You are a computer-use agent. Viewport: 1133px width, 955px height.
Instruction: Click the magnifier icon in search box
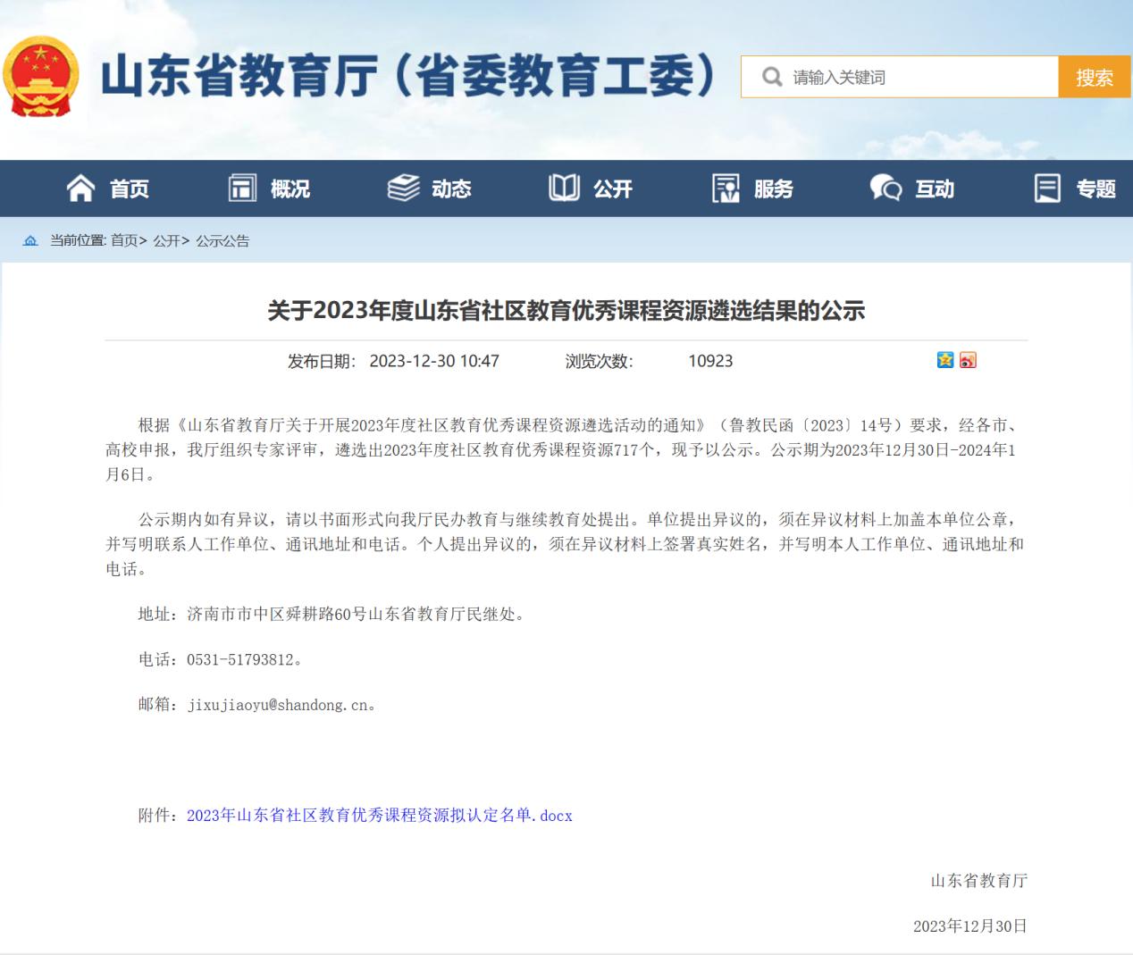click(x=772, y=77)
